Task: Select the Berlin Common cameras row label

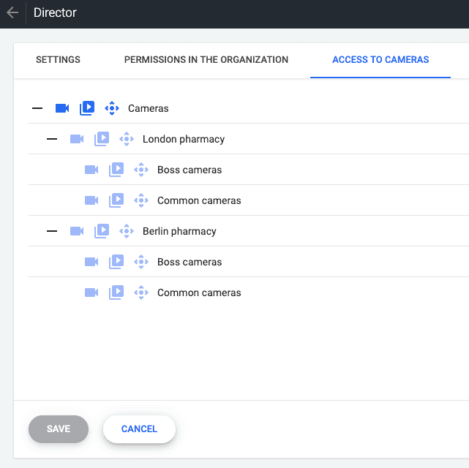Action: pyautogui.click(x=199, y=292)
